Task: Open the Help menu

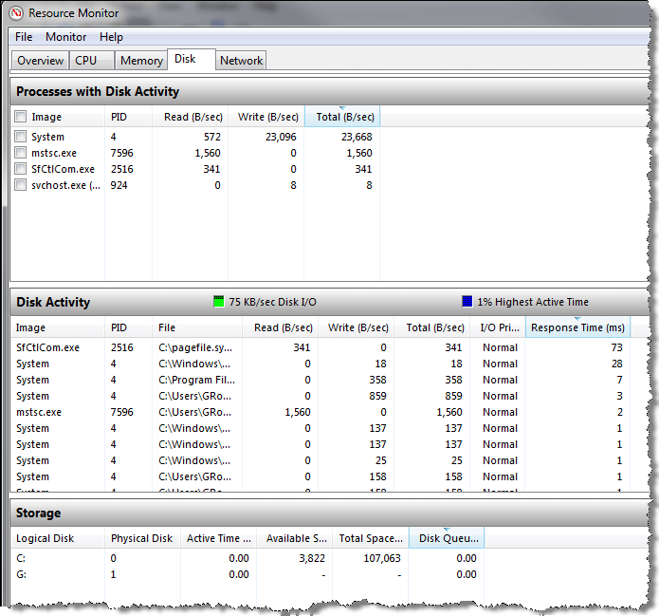Action: point(111,37)
